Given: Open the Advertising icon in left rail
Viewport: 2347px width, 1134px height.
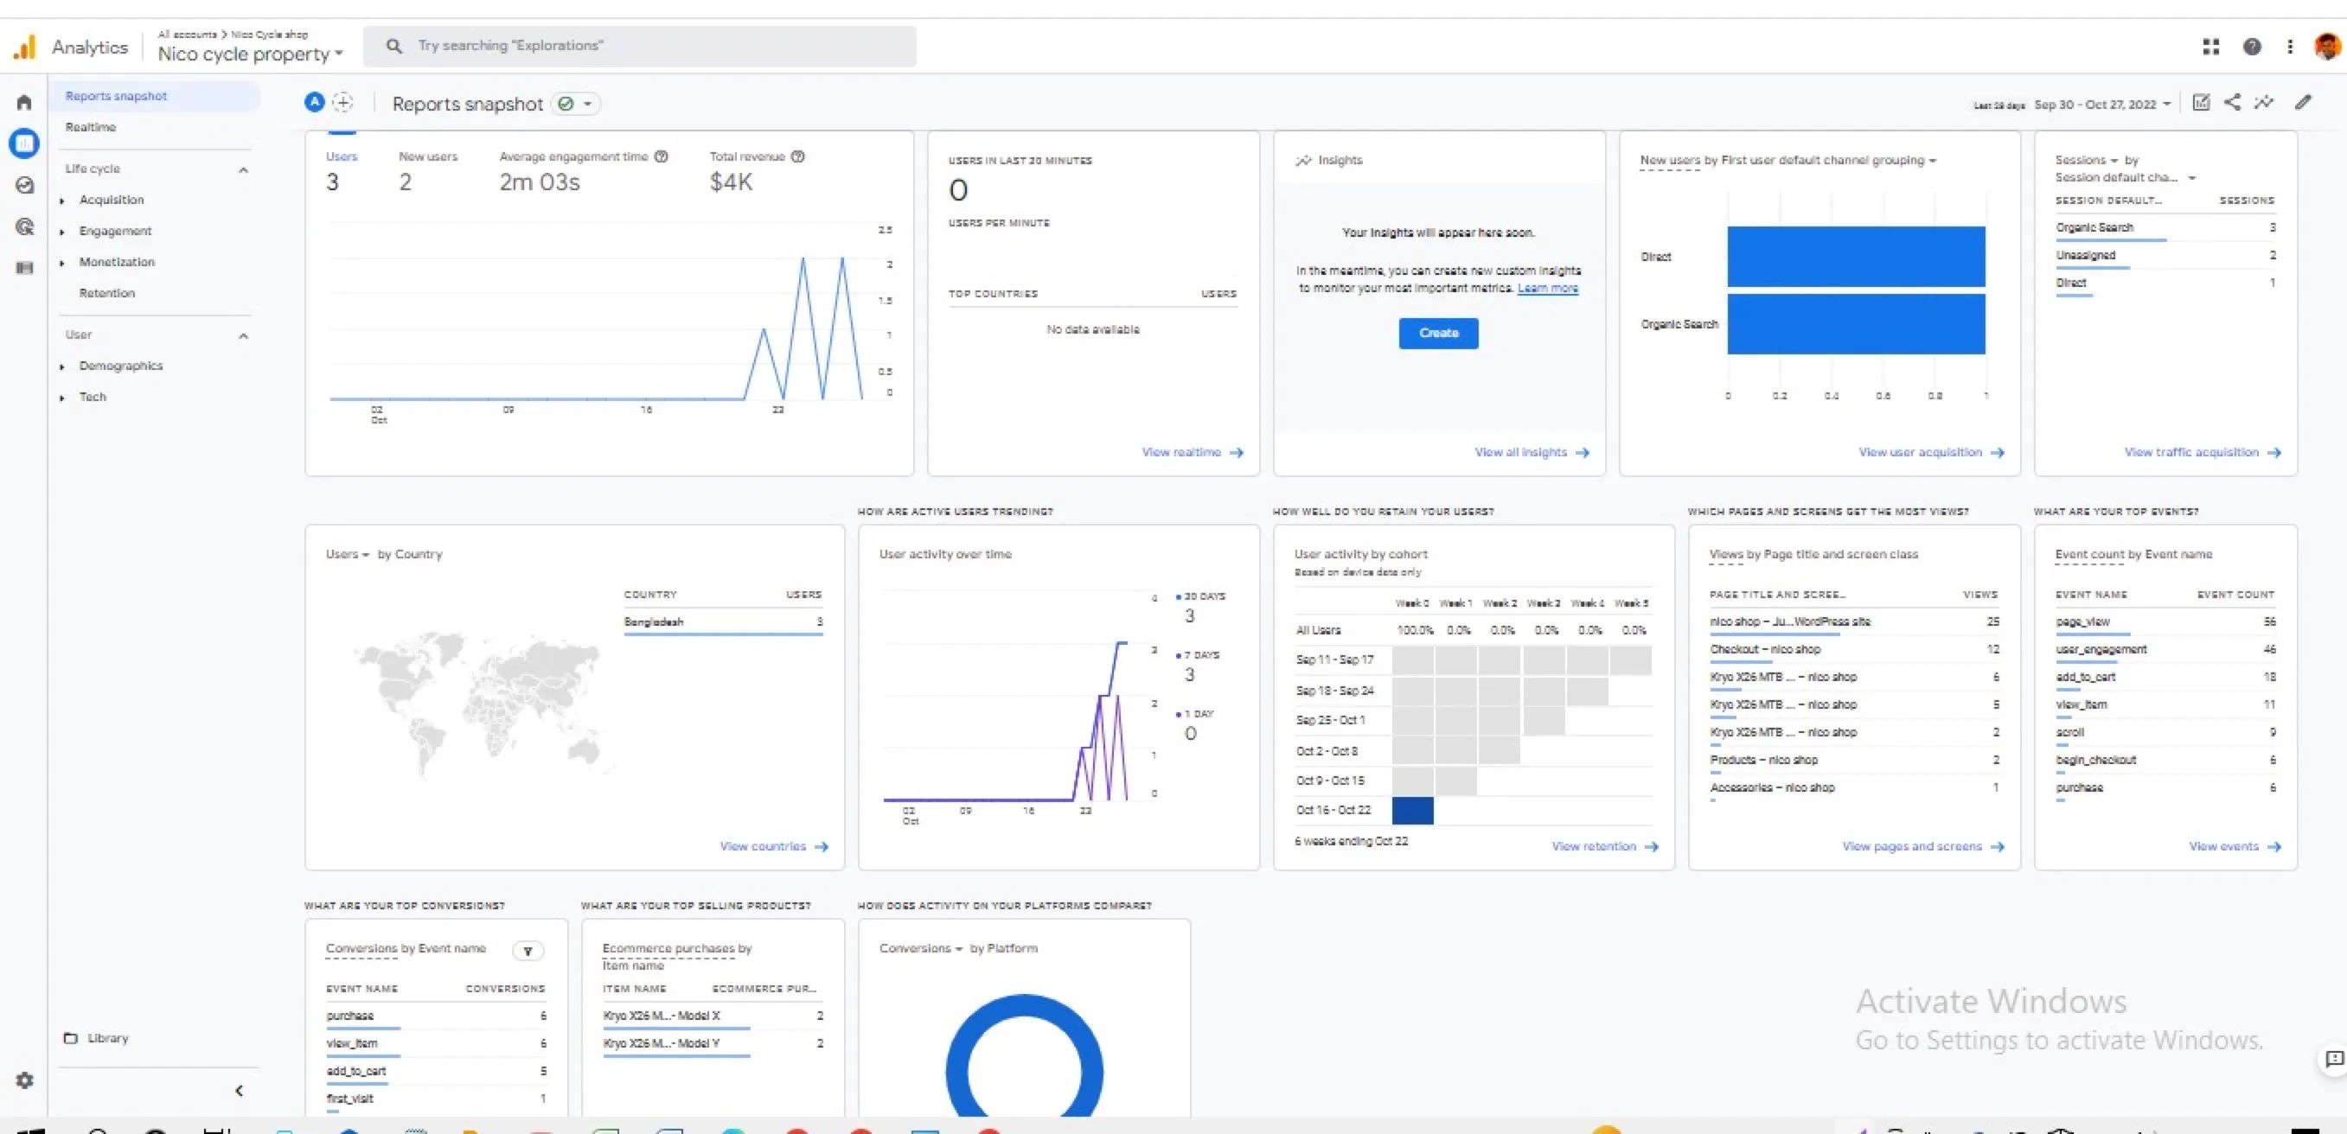Looking at the screenshot, I should (x=24, y=226).
